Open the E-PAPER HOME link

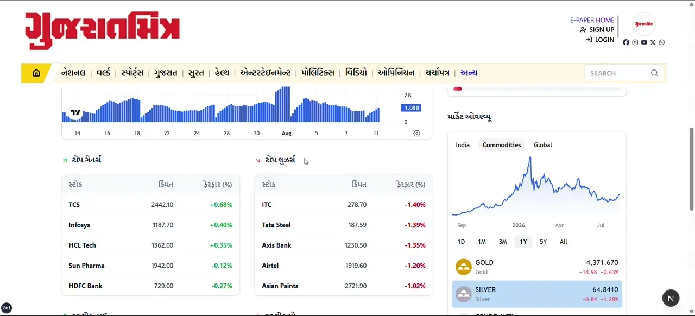tap(592, 20)
